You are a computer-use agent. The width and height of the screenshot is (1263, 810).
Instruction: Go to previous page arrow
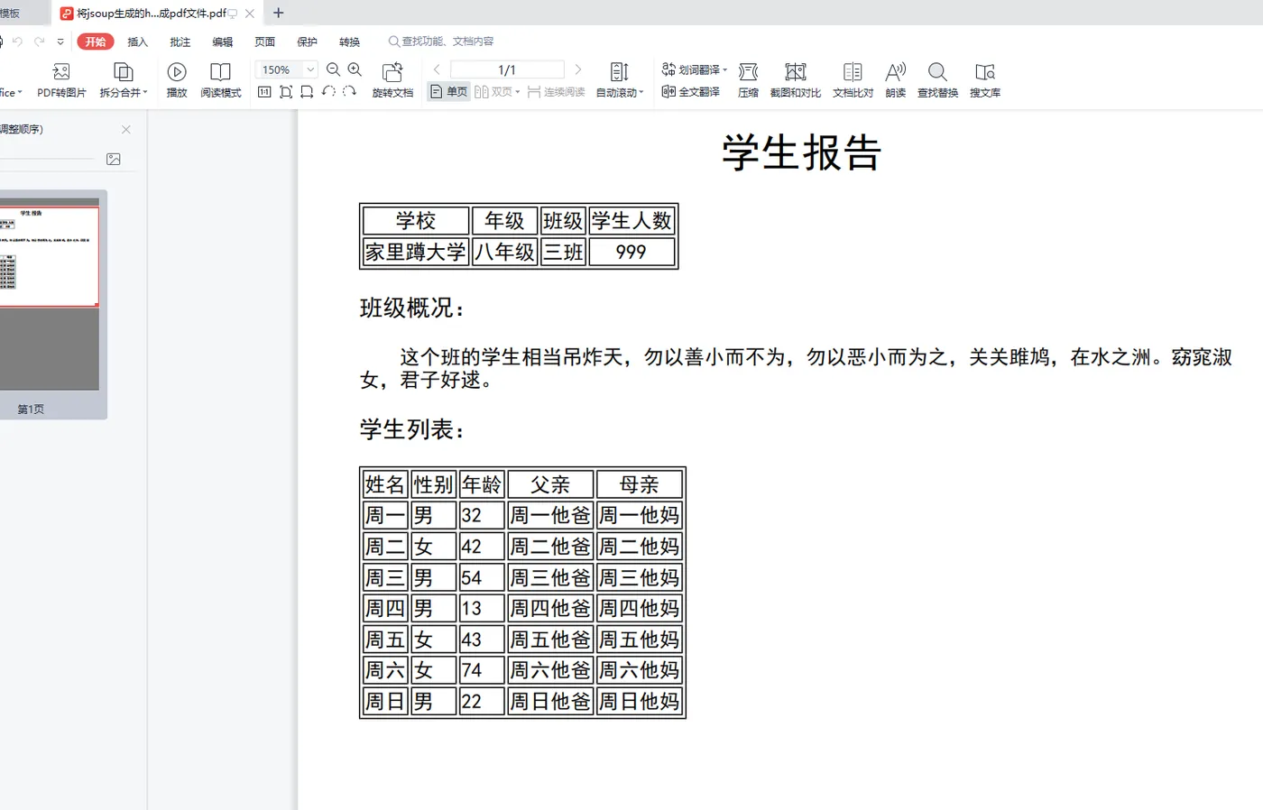point(437,69)
